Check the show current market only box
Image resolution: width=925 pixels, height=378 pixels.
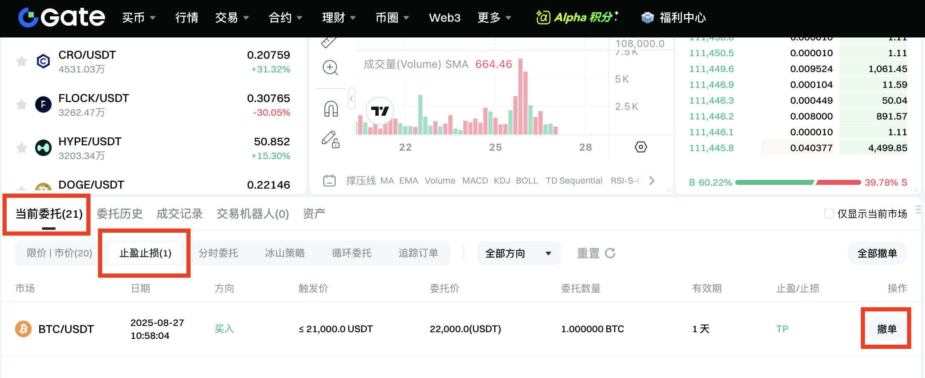pos(829,214)
